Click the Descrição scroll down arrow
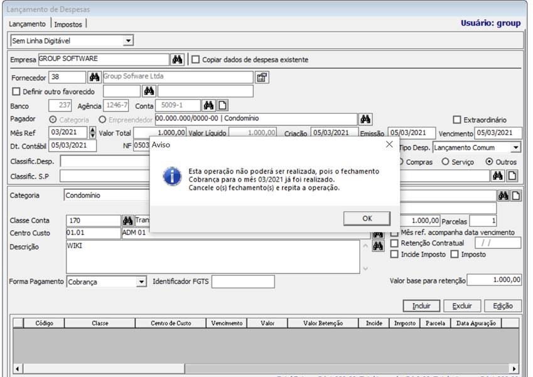This screenshot has width=533, height=377. pyautogui.click(x=365, y=269)
